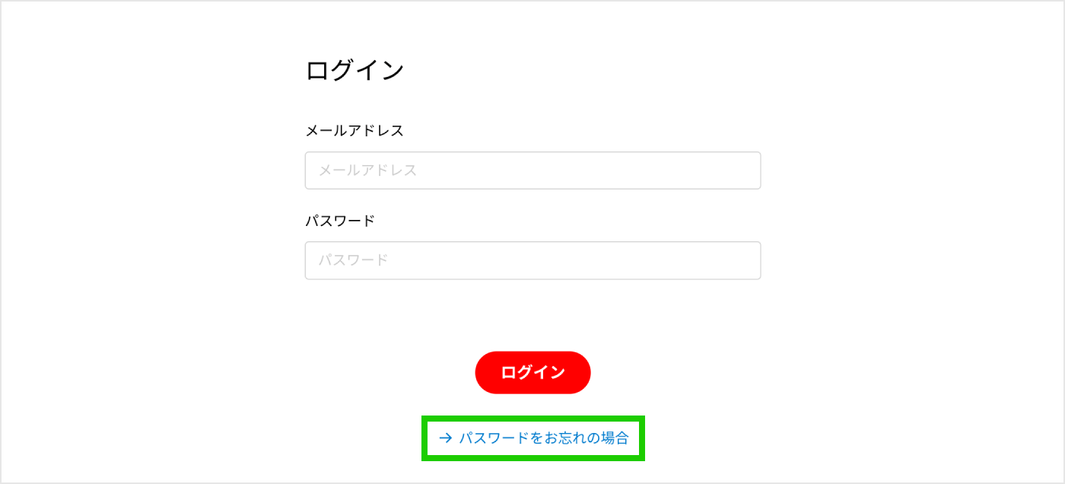Click the blue right-pointing arrow below the login button

tap(446, 438)
